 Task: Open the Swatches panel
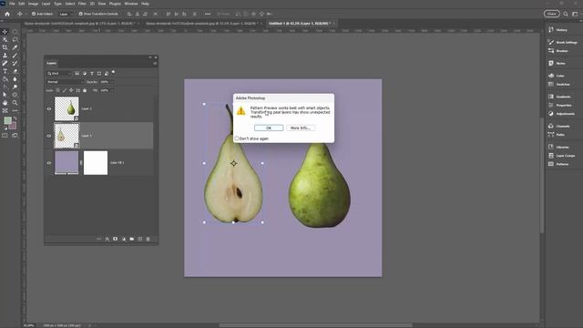(559, 85)
